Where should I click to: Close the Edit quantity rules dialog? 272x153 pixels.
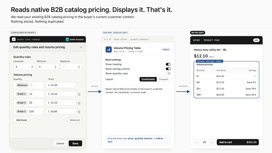coord(81,47)
